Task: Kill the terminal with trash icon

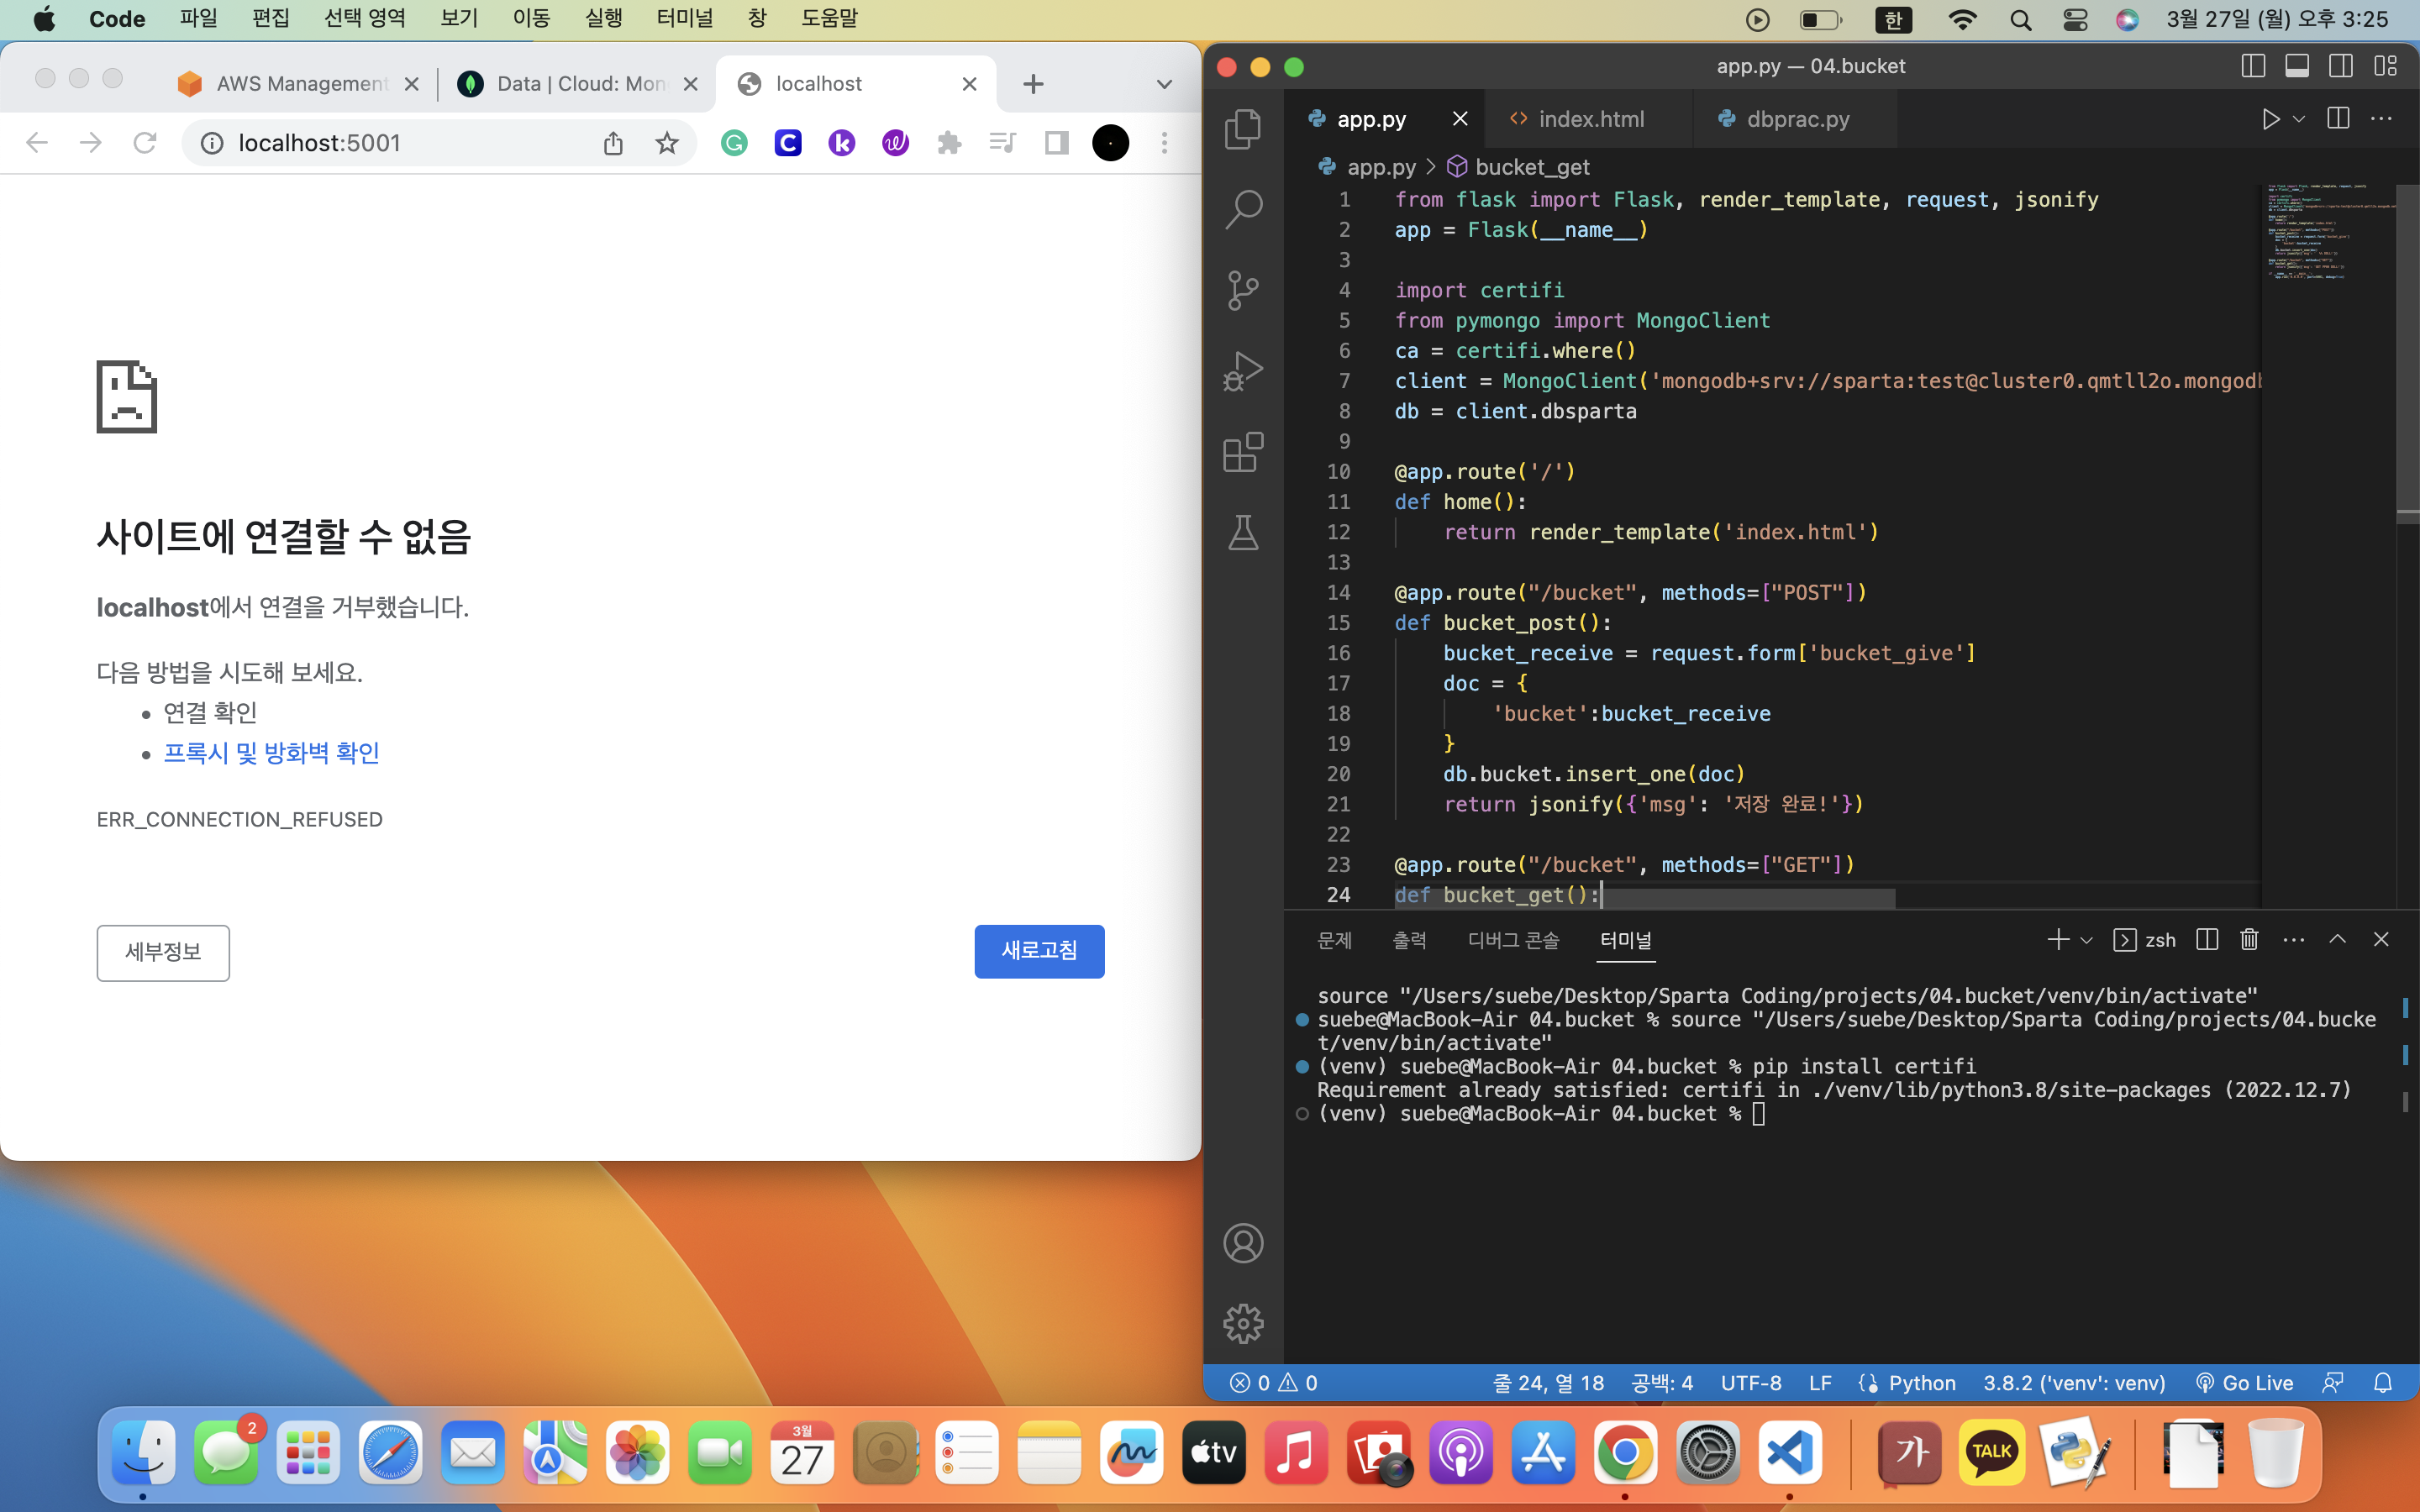Action: (x=2249, y=939)
